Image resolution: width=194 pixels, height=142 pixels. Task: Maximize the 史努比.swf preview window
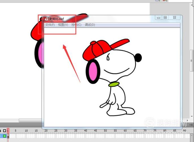(165, 18)
